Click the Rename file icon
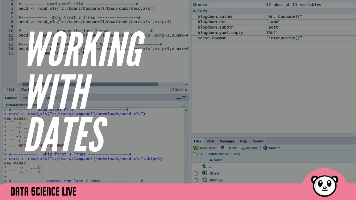Image resolution: width=356 pixels, height=200 pixels. [x=242, y=148]
